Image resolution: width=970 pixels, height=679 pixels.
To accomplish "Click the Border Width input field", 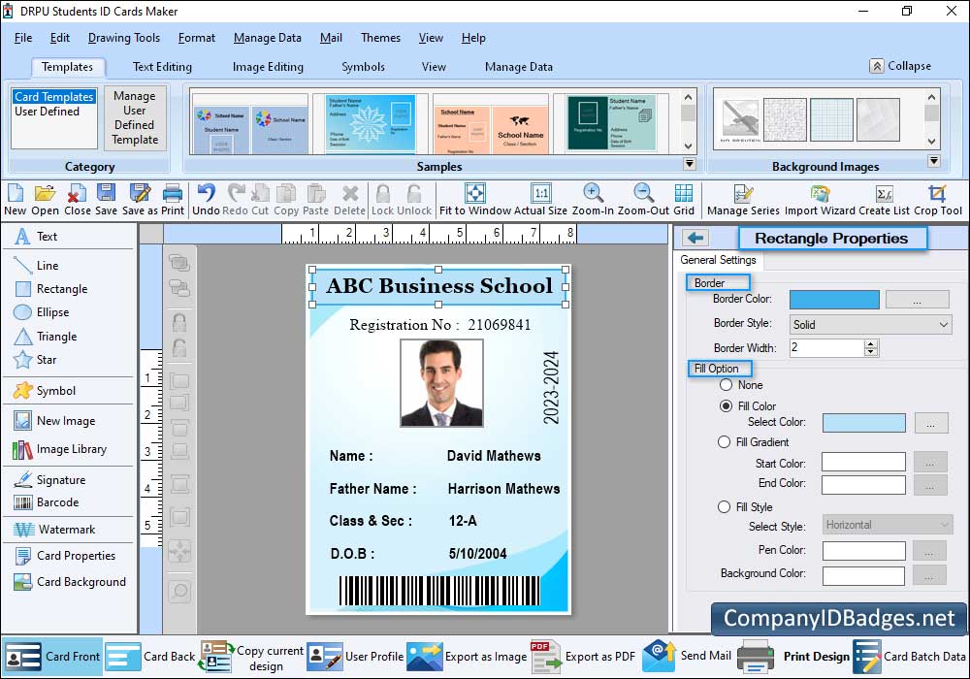I will (826, 347).
